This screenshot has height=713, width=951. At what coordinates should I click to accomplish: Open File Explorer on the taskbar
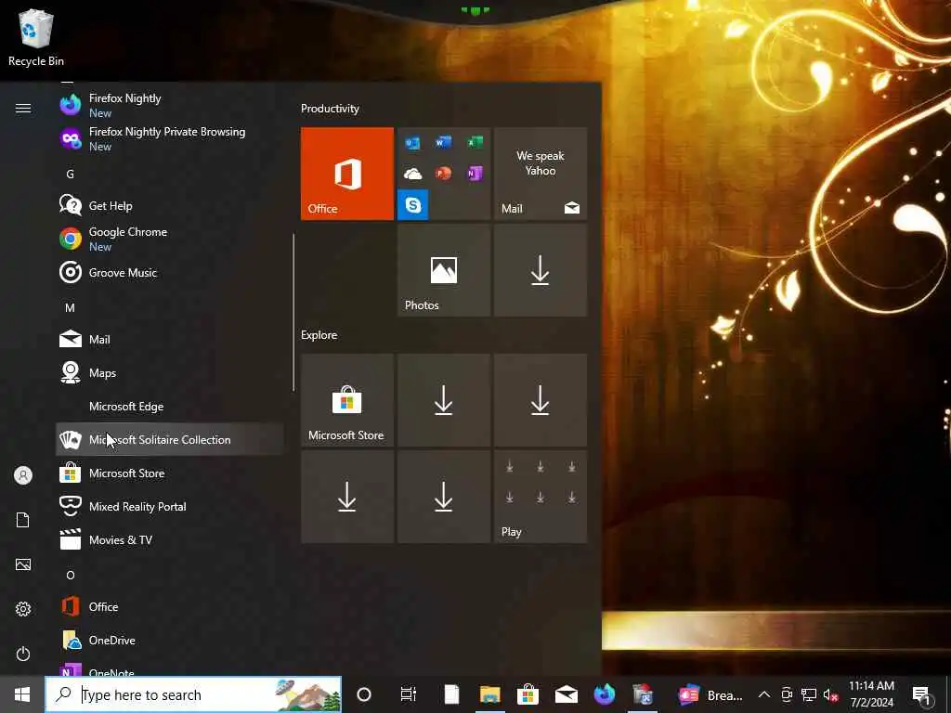click(x=490, y=694)
